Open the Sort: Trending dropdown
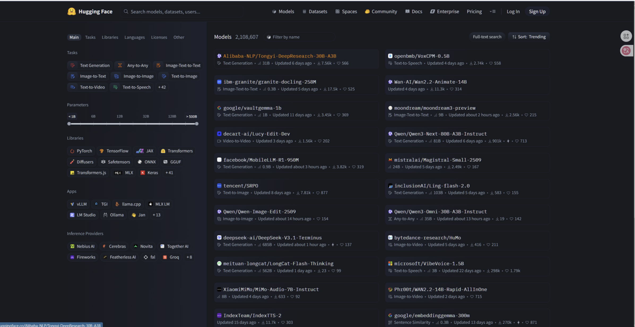The image size is (635, 327). pyautogui.click(x=529, y=37)
